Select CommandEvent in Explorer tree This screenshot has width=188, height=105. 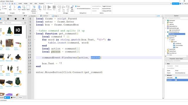coord(175,30)
